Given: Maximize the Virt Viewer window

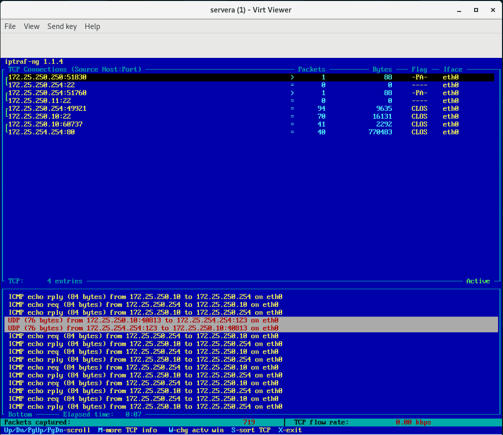Looking at the screenshot, I should point(476,10).
